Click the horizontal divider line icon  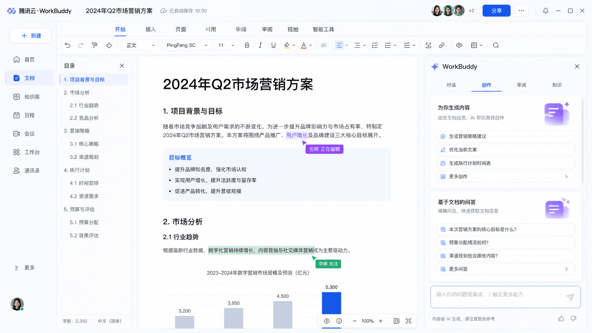click(x=324, y=45)
